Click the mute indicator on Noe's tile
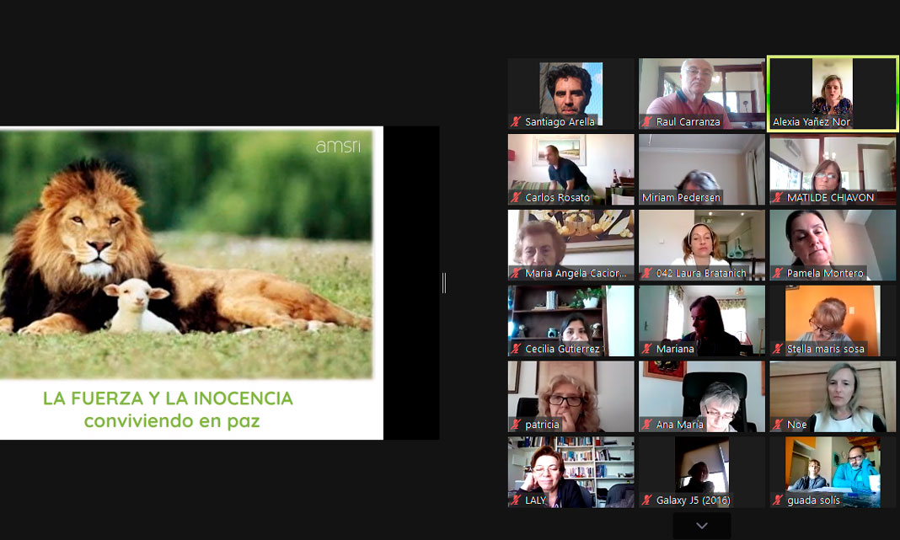 [778, 425]
